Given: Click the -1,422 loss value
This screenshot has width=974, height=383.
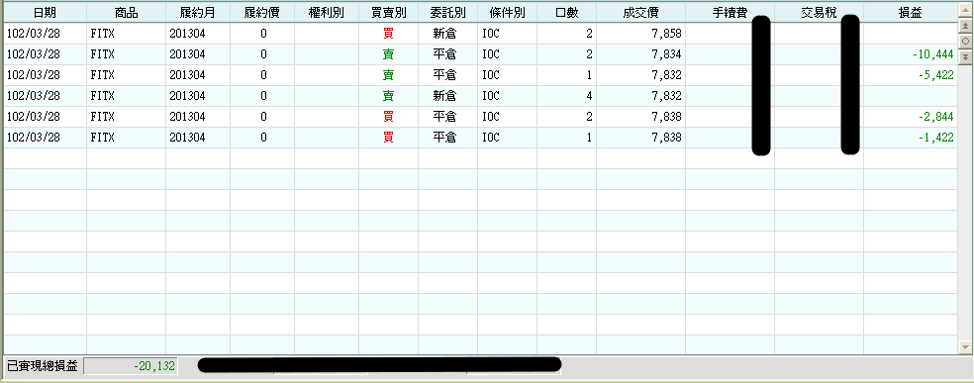Looking at the screenshot, I should coord(935,138).
